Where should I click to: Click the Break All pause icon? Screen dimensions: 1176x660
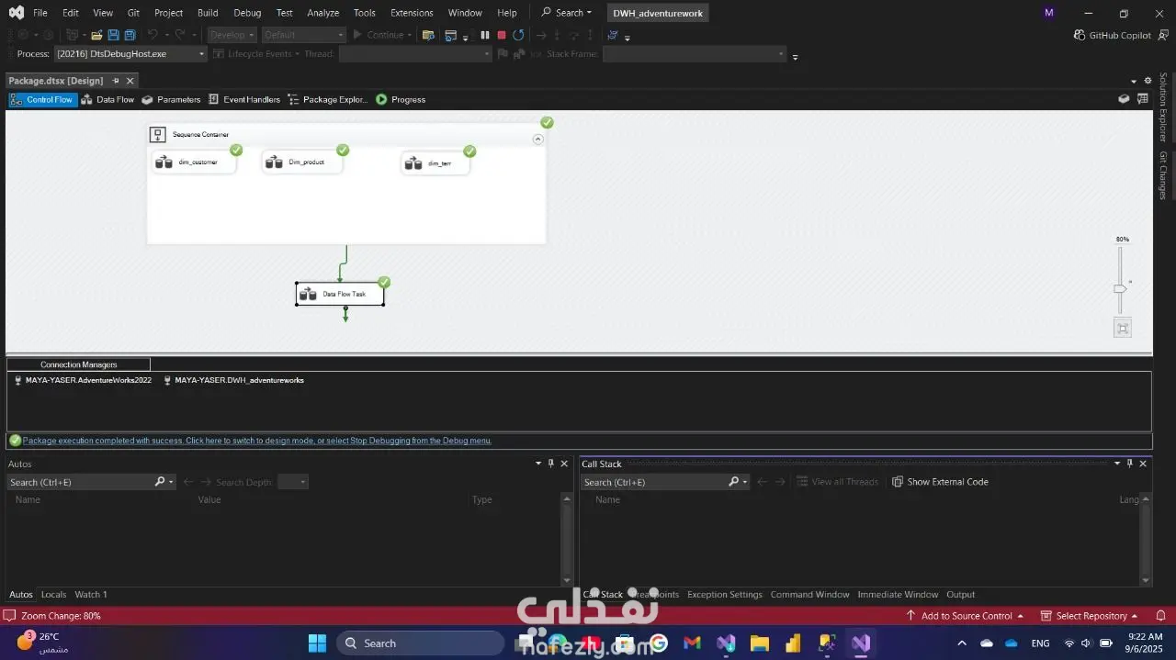pos(485,35)
